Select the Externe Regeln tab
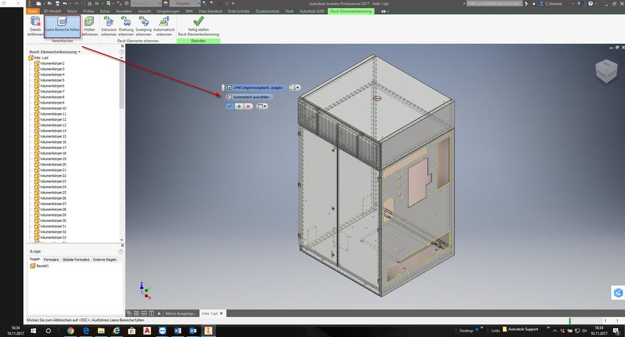Screen dimensions: 625x337 click(x=105, y=259)
